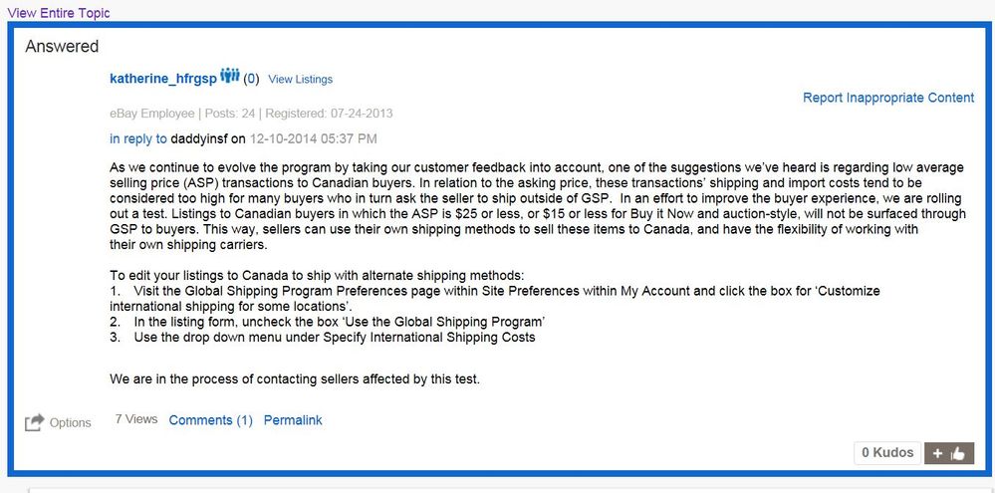Click the 12-10-2014 05:37 PM timestamp
Image resolution: width=995 pixels, height=493 pixels.
tap(314, 138)
